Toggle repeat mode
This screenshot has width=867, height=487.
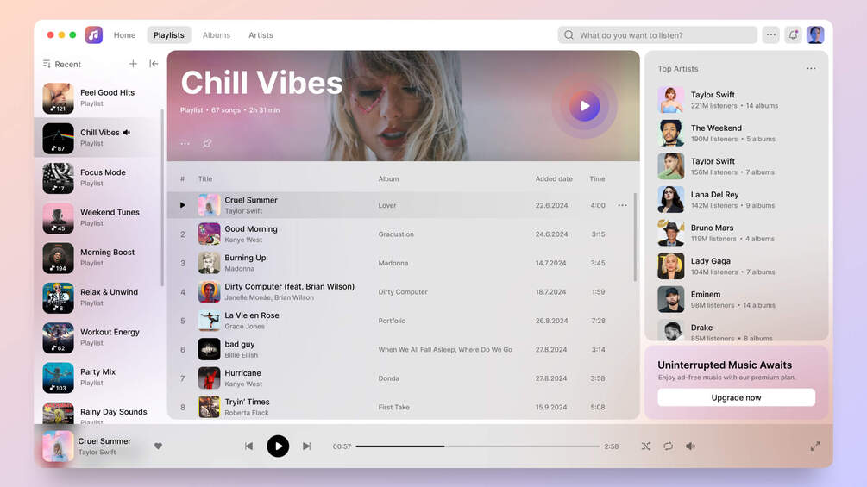(668, 446)
